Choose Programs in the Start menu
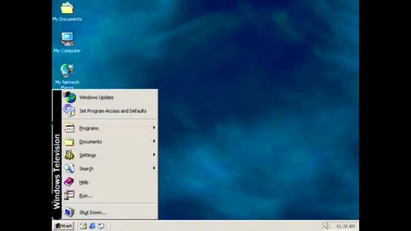 110,128
